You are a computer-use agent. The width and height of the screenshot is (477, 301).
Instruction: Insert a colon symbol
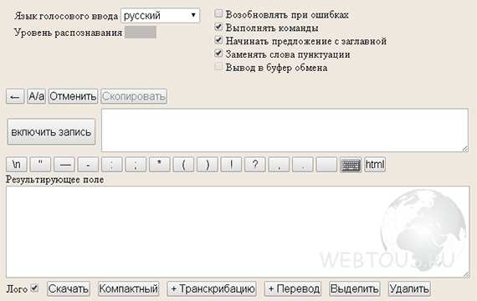(112, 165)
